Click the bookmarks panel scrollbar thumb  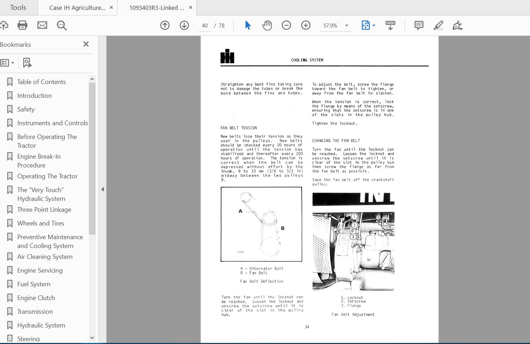(x=92, y=159)
